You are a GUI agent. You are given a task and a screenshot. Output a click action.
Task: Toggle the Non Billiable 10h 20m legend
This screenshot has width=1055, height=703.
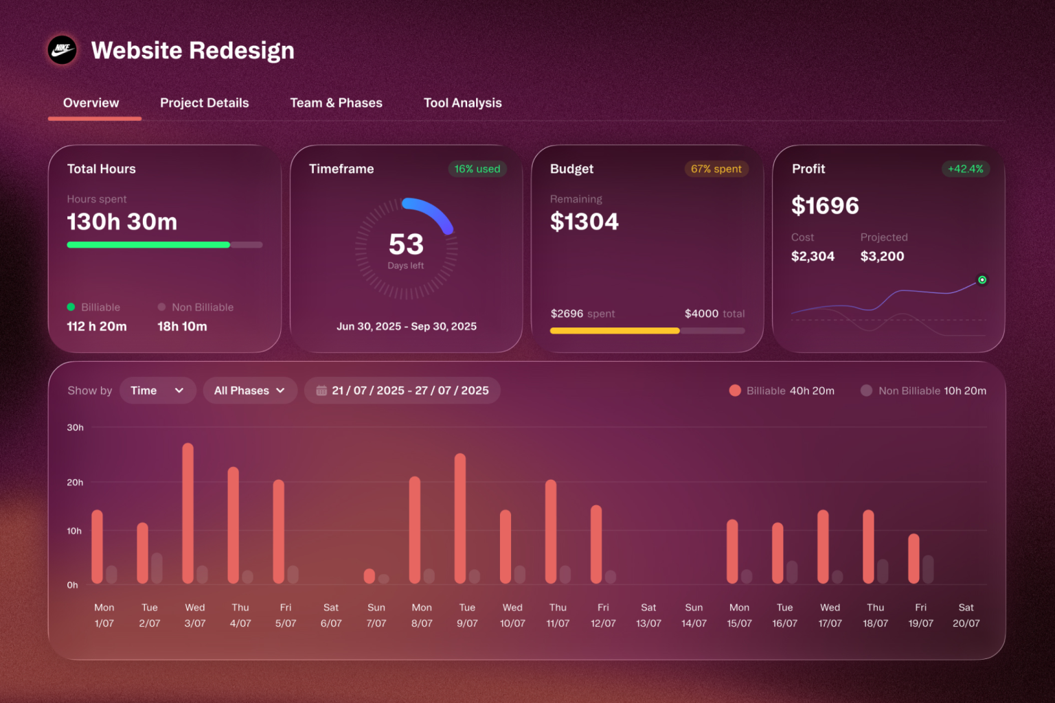click(923, 391)
